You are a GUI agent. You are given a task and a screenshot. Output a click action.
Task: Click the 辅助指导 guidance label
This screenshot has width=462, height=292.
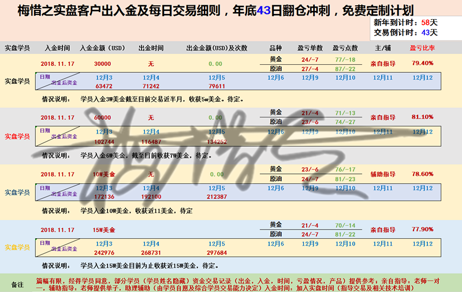point(383,174)
